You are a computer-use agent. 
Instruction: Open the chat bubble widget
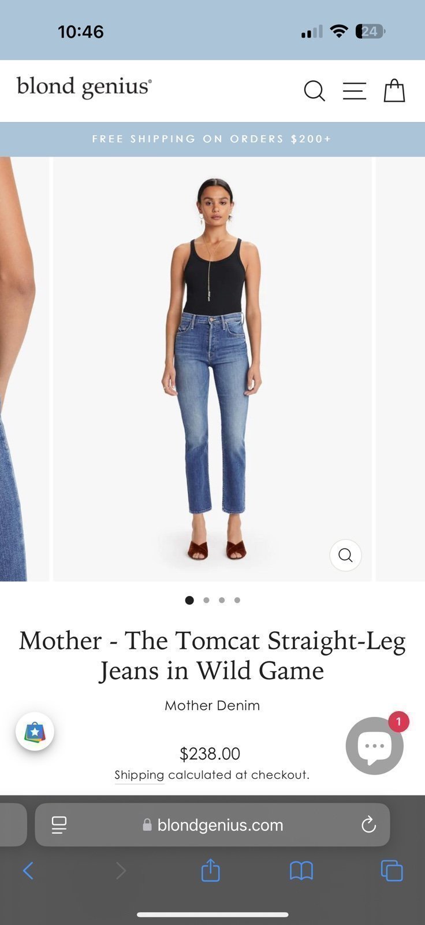pyautogui.click(x=375, y=746)
